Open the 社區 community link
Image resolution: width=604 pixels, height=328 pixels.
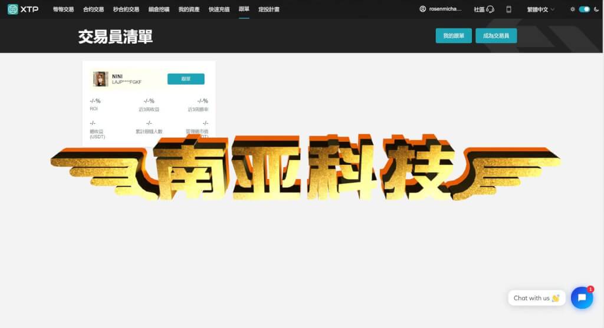click(x=479, y=9)
